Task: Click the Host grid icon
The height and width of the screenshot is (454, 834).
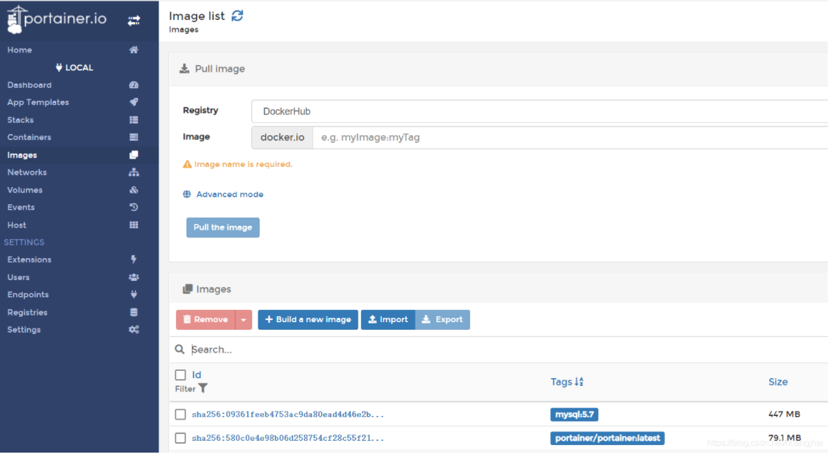Action: click(x=134, y=225)
